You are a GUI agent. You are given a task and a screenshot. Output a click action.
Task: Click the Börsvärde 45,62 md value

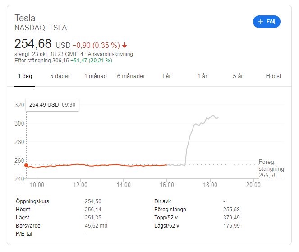click(96, 226)
